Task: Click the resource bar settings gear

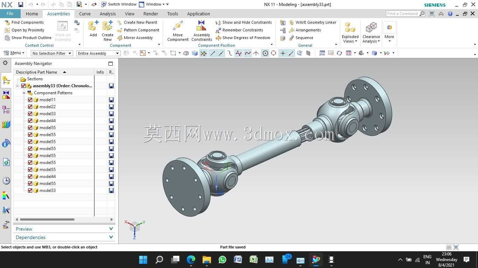Action: (5, 63)
